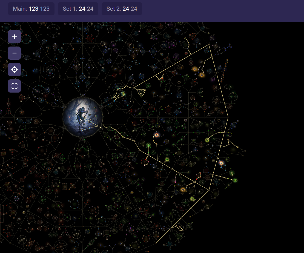Select the farthest-right green glowing node
The image size is (304, 253).
tap(235, 180)
